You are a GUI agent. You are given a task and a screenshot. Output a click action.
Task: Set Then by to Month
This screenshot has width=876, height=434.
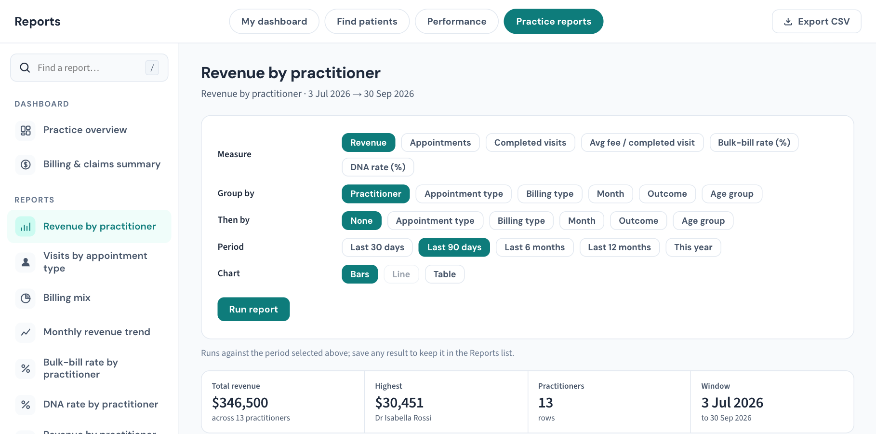(582, 221)
